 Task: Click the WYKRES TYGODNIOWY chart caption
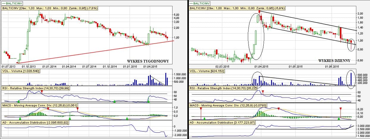(148, 61)
